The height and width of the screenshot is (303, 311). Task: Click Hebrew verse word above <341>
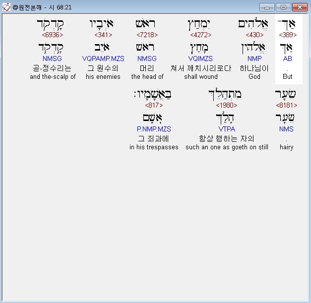[101, 24]
